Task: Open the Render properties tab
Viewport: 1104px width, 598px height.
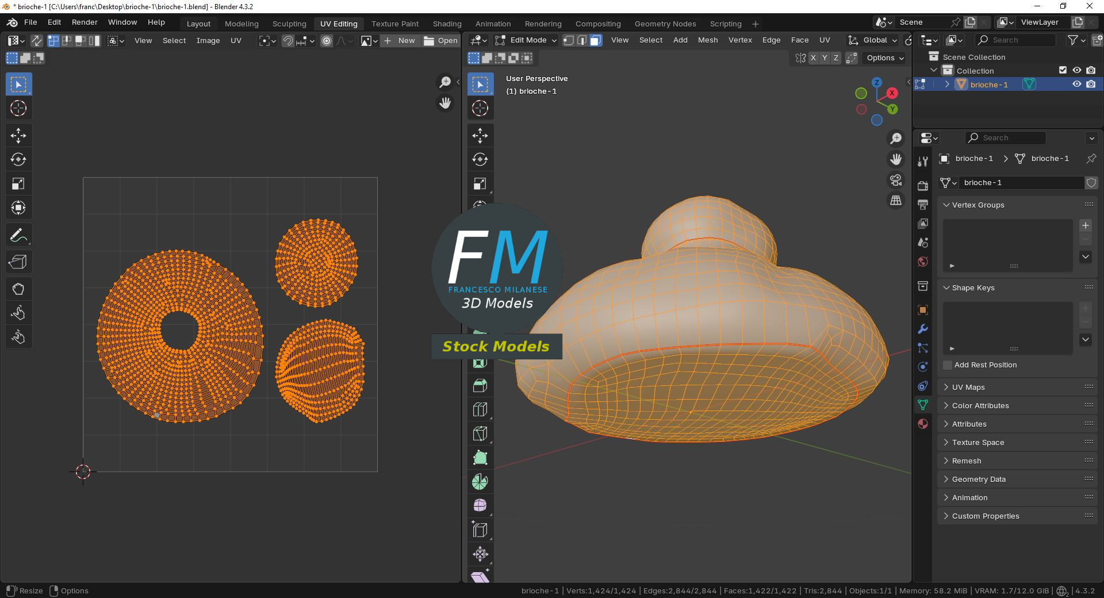Action: click(x=923, y=186)
